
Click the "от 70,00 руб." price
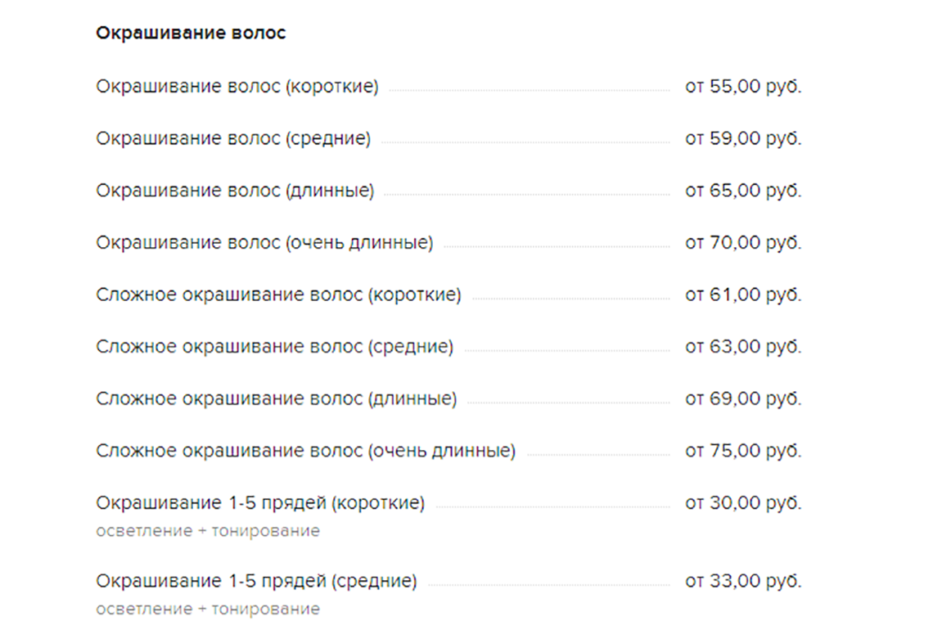pyautogui.click(x=743, y=243)
